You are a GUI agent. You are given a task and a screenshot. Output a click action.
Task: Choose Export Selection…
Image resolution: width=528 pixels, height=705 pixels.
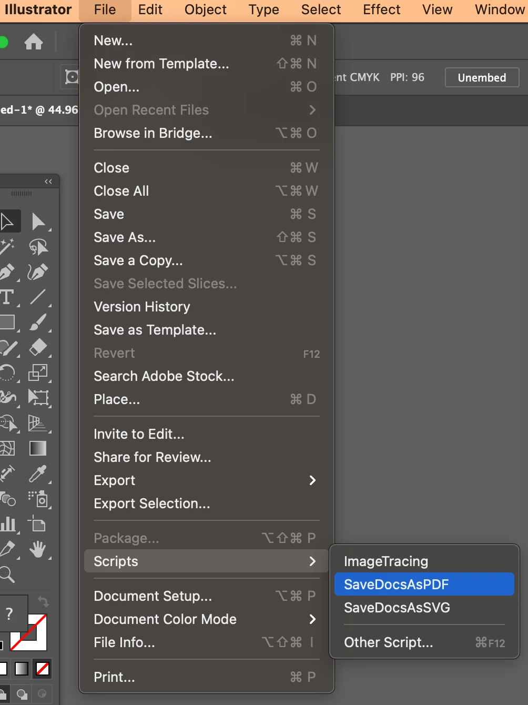tap(207, 503)
